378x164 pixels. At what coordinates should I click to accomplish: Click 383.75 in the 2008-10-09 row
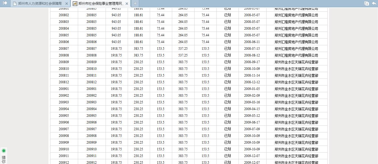pos(183,69)
